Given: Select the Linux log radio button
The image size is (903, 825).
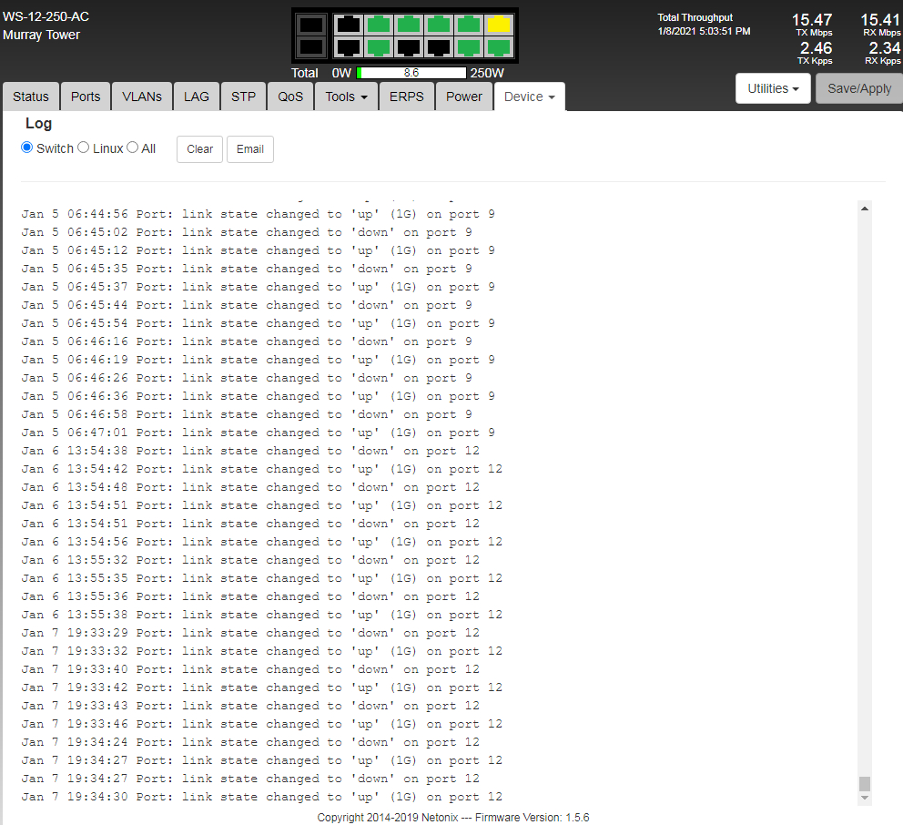Looking at the screenshot, I should 84,148.
